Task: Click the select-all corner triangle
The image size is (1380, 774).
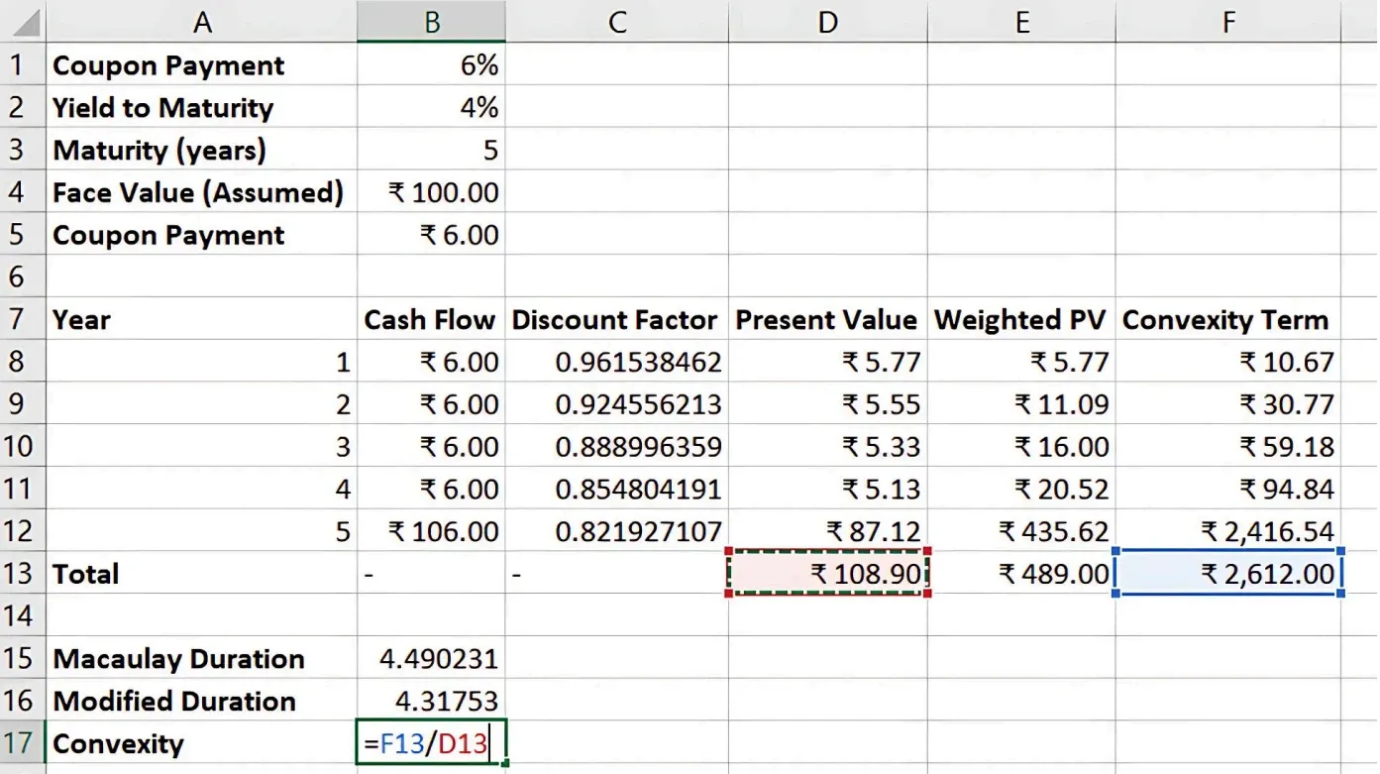Action: (23, 22)
